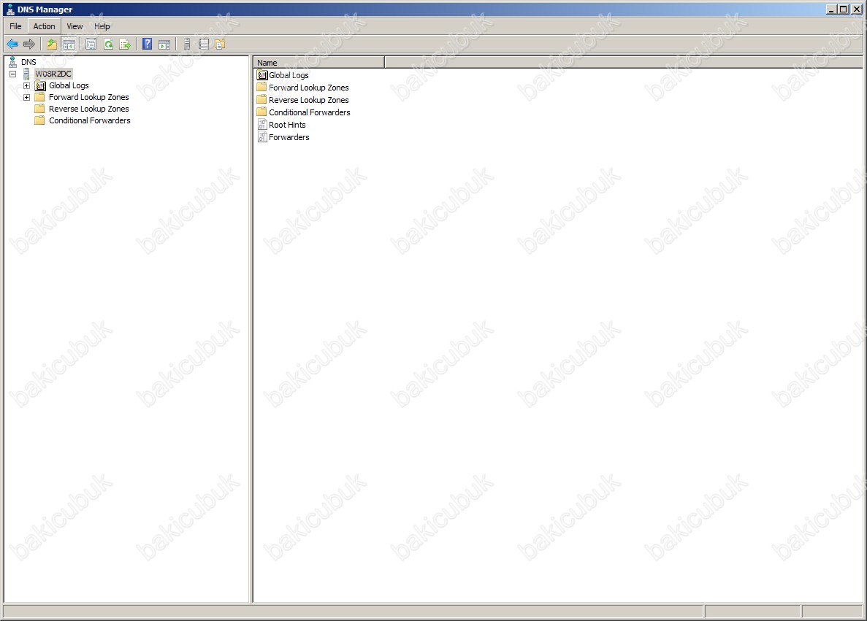The width and height of the screenshot is (867, 621).
Task: Click the Name column header
Action: coord(320,63)
